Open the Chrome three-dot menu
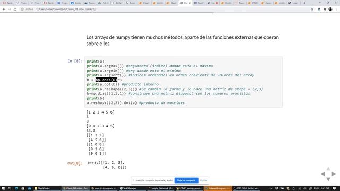 336,10
